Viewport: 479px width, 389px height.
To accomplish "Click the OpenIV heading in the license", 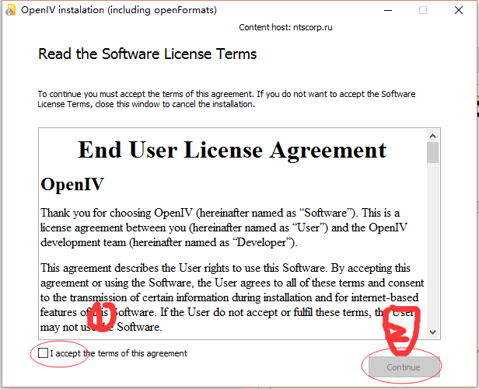I will coord(72,184).
